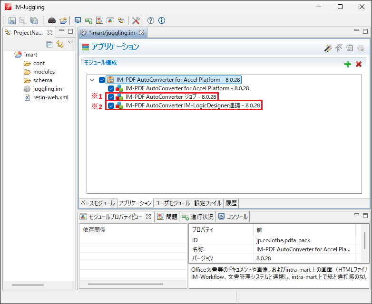Open the 進行状況 tab
The width and height of the screenshot is (372, 304).
[x=197, y=217]
